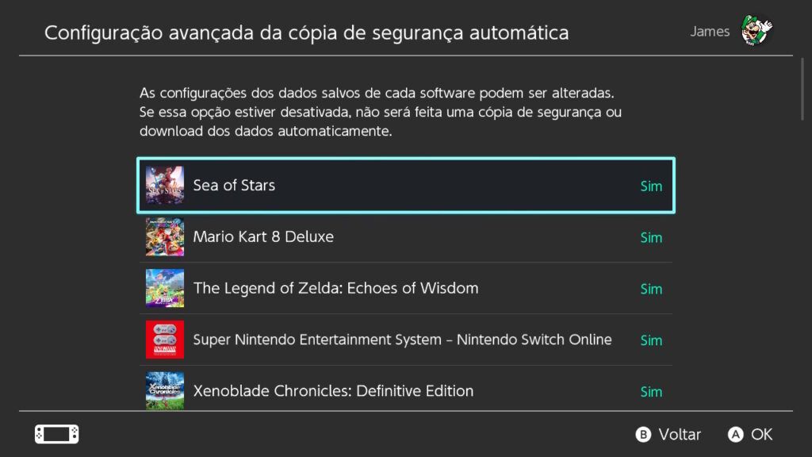Screen dimensions: 812x457
Task: Turn off backup for Super Nintendo Entertainment System
Action: click(x=651, y=340)
